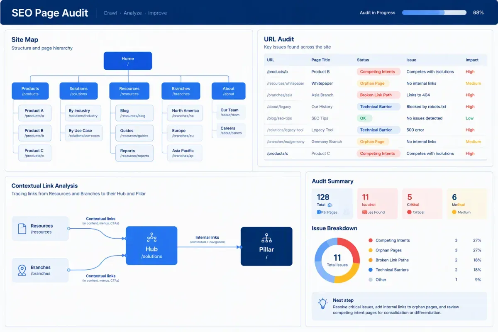Screen dimensions: 498x332
Task: Select the Resources node in Site Map
Action: click(x=129, y=91)
